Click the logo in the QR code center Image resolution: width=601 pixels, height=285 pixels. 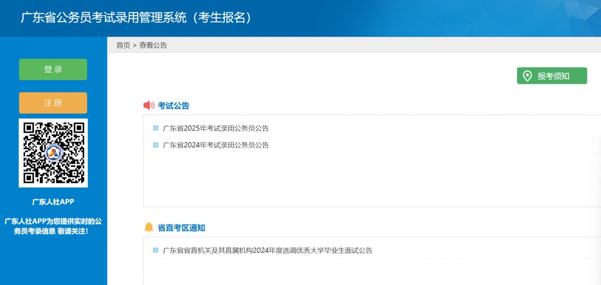point(53,153)
